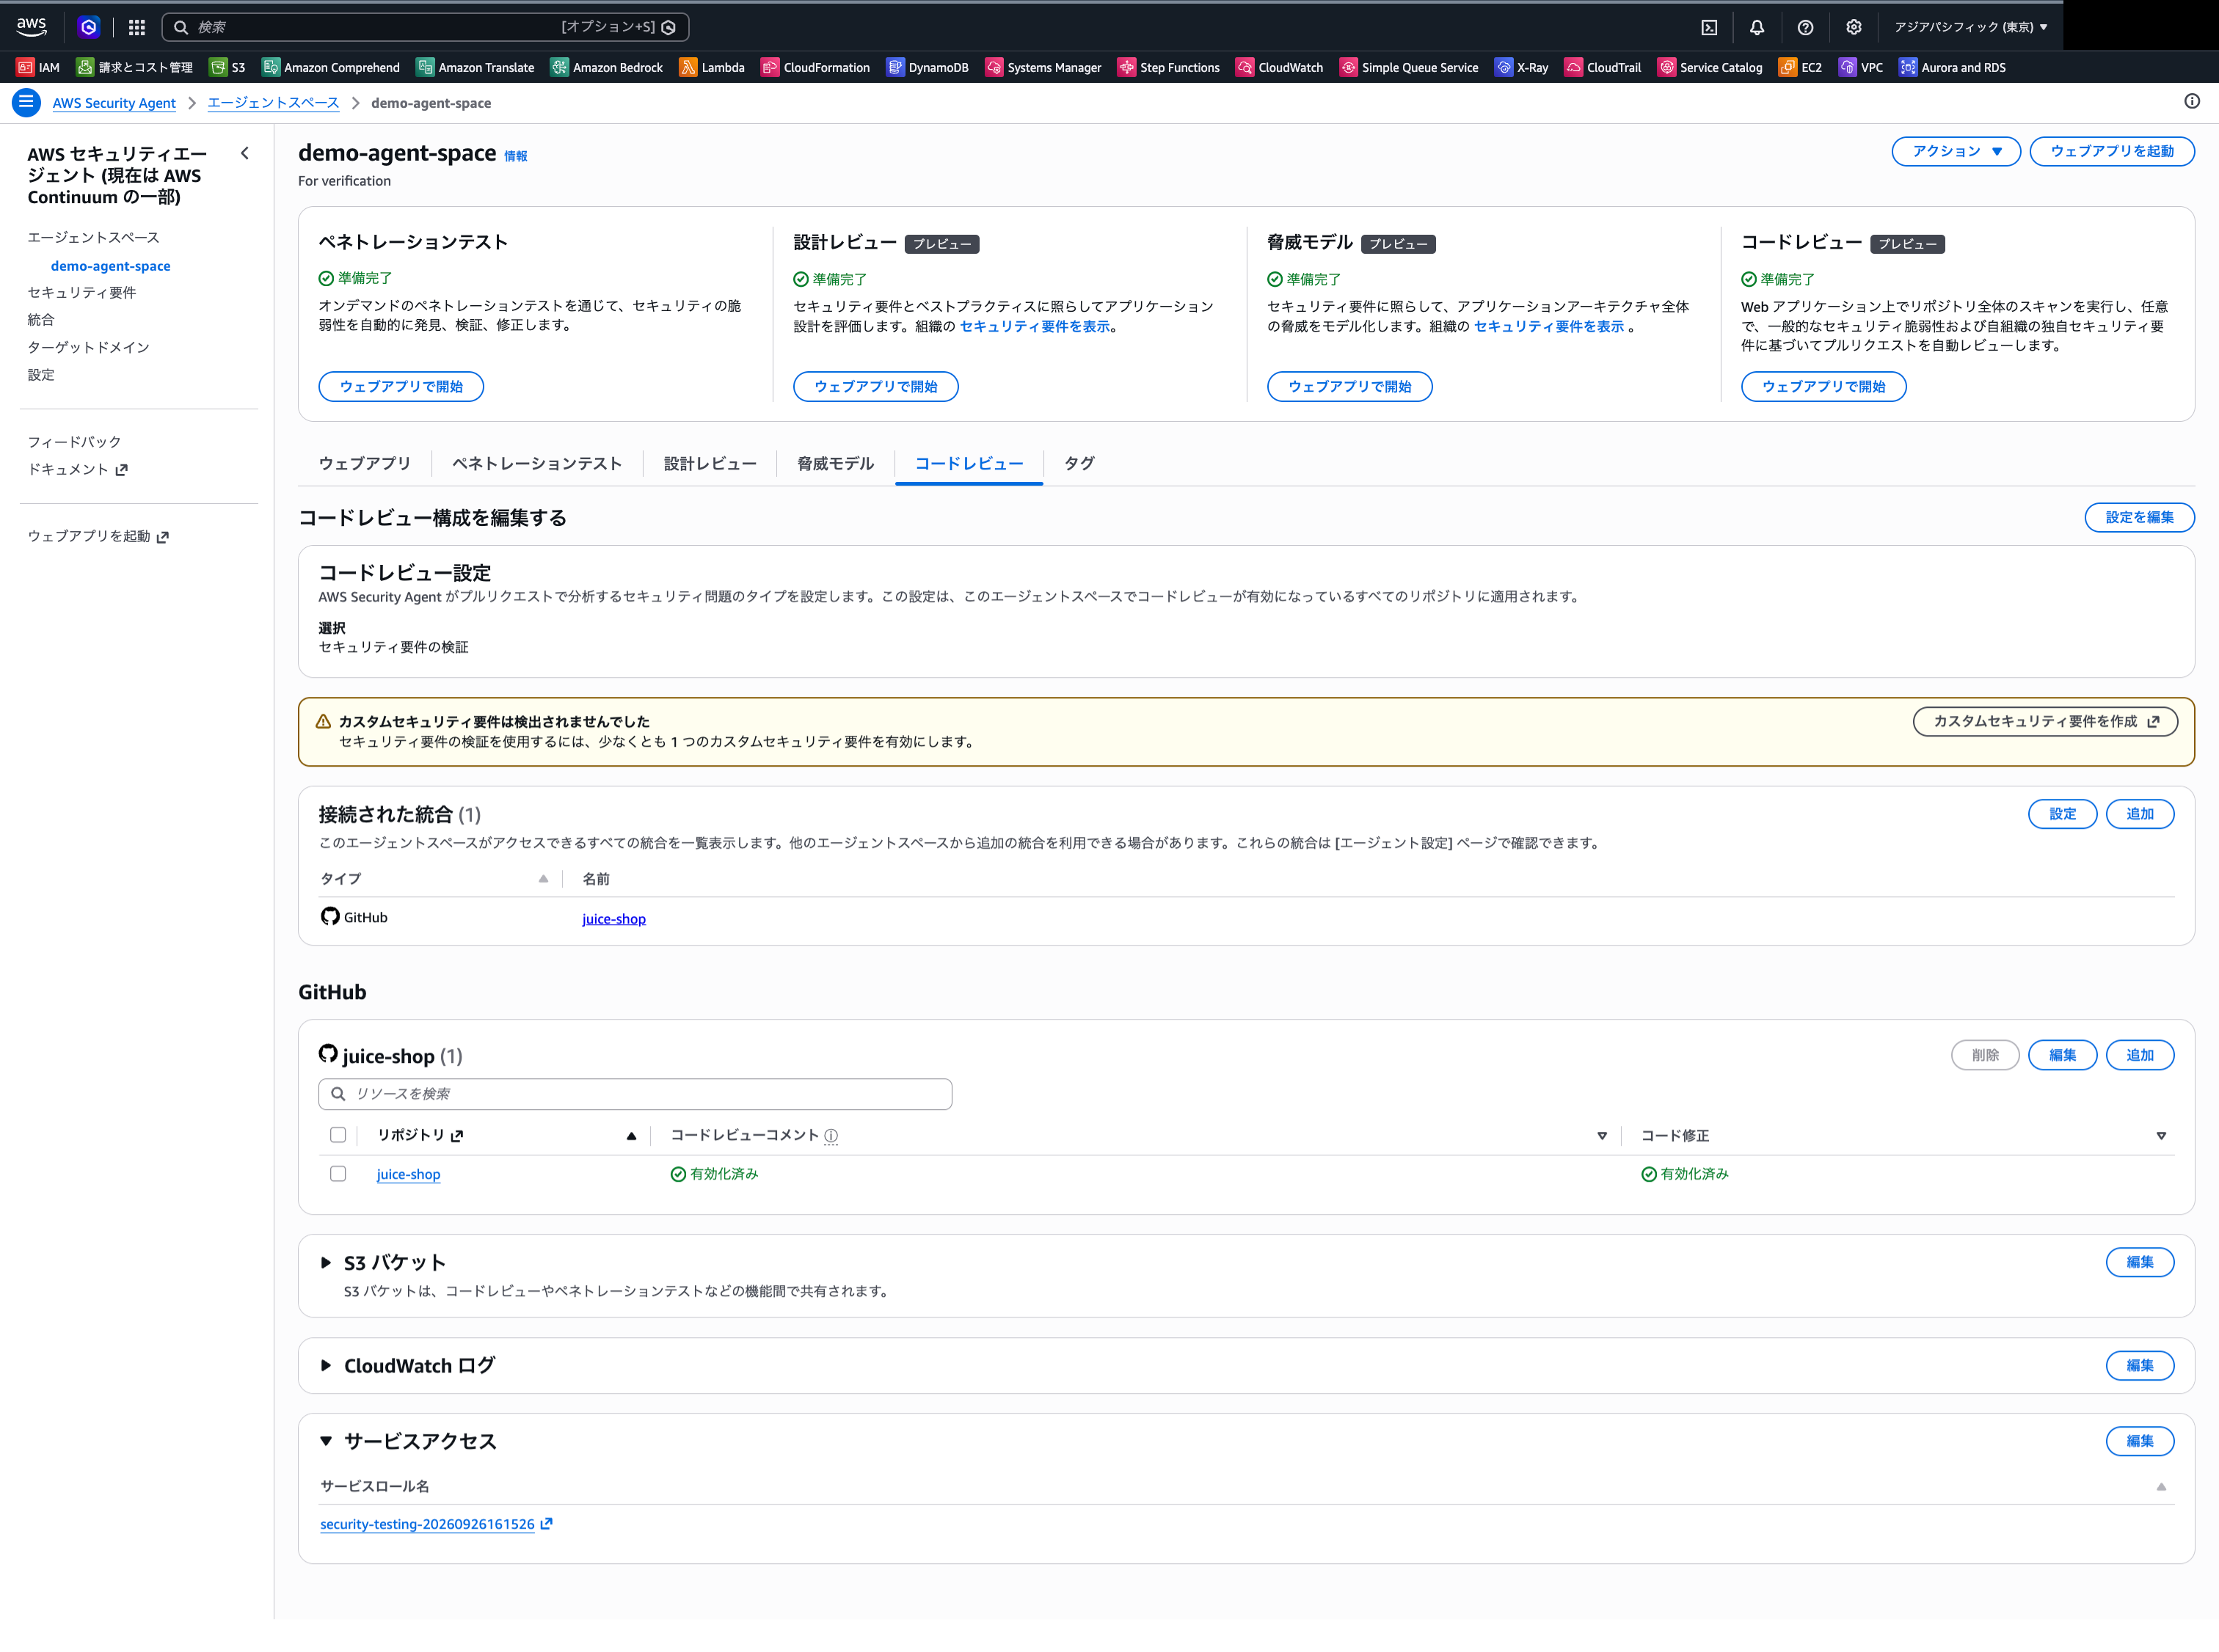Switch to the ペネトレーションテスト tab
This screenshot has width=2219, height=1652.
coord(536,463)
